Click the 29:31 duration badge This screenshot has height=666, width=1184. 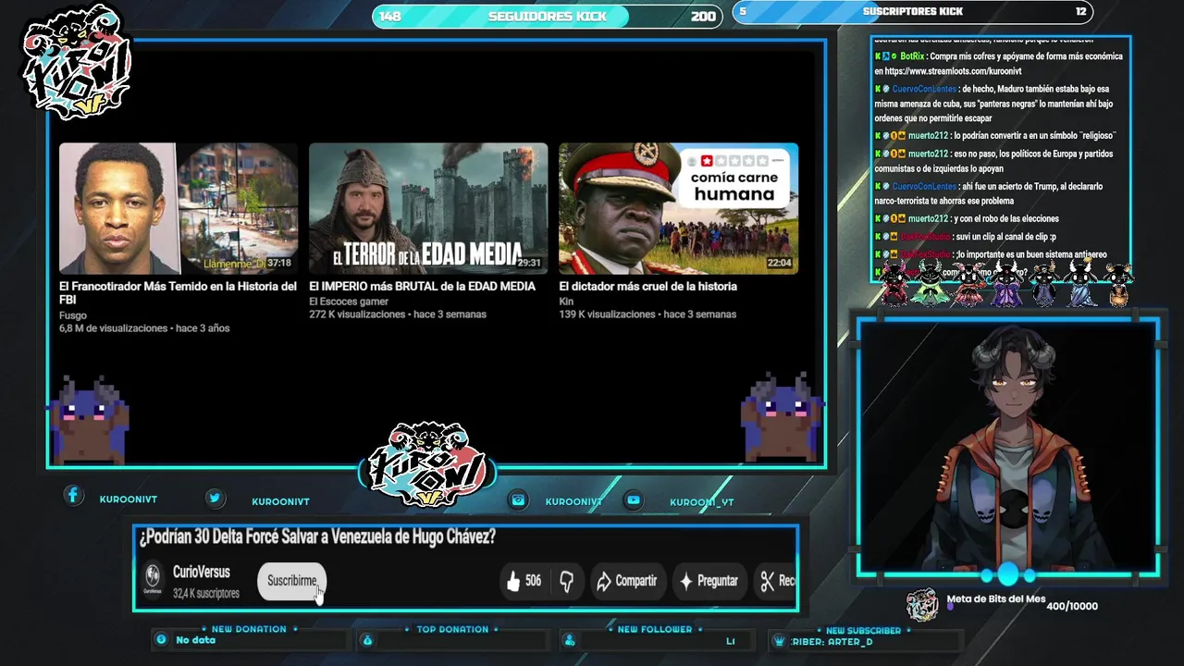(528, 263)
